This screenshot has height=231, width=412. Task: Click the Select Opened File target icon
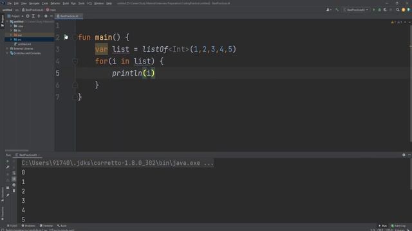(28, 16)
